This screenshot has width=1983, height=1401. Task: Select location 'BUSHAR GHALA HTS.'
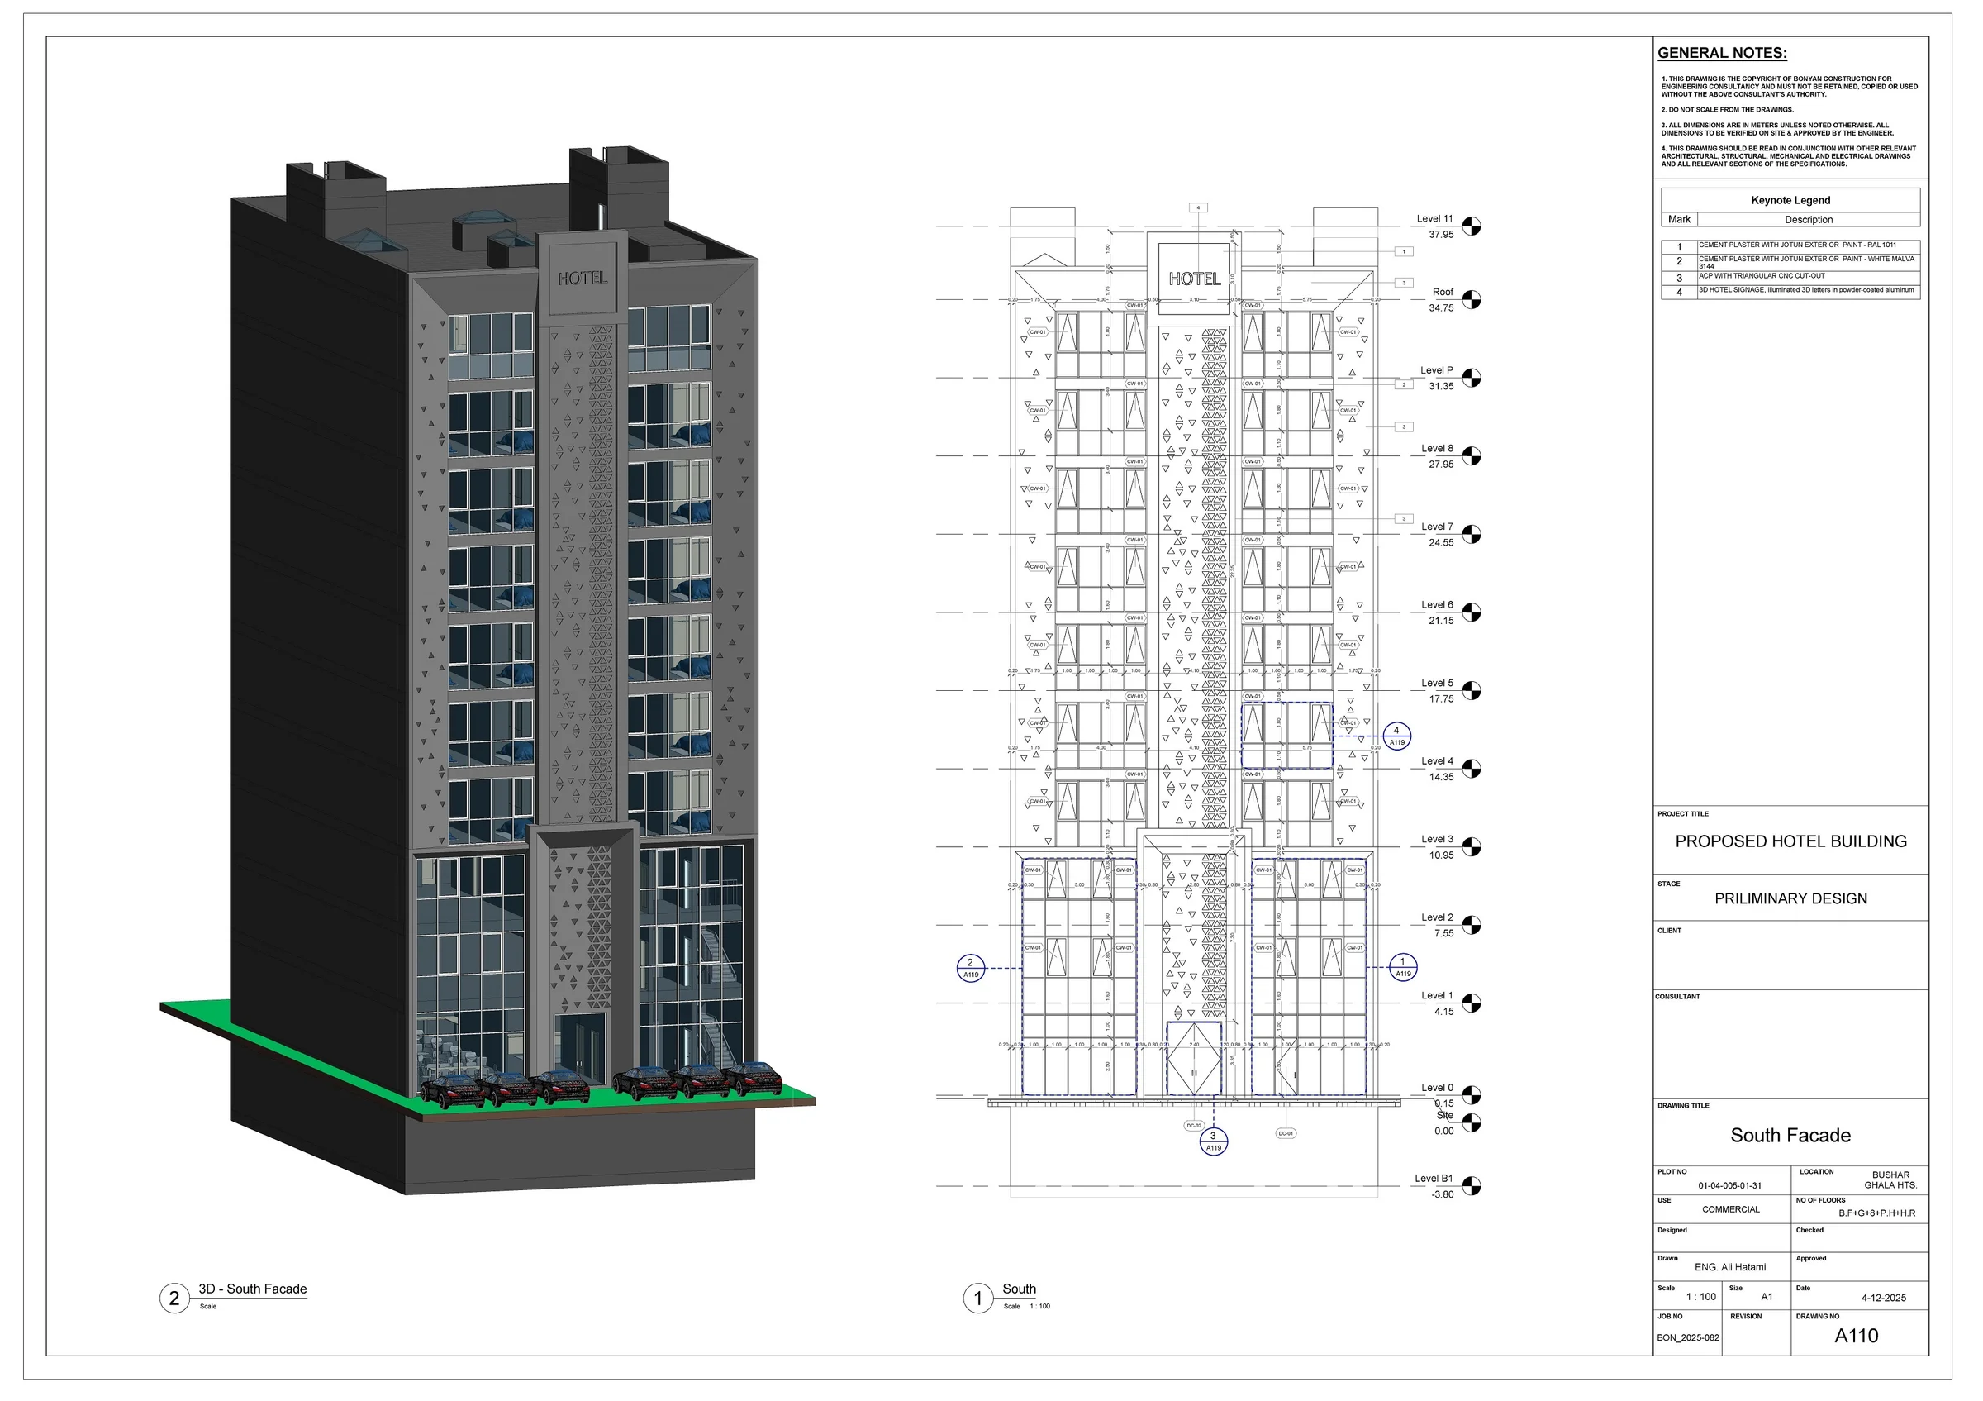coord(1890,1179)
